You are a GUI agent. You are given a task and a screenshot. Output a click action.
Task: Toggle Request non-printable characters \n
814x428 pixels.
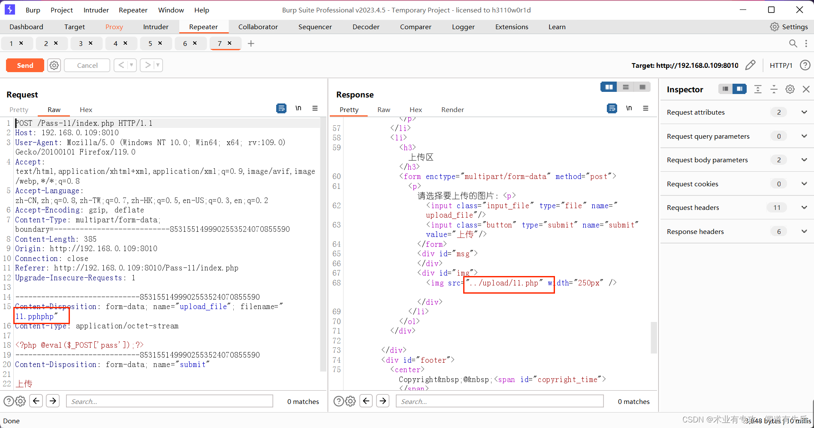[x=298, y=108]
